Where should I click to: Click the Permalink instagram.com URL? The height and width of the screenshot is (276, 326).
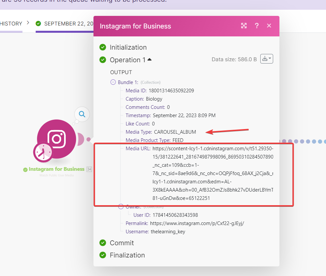(197, 223)
